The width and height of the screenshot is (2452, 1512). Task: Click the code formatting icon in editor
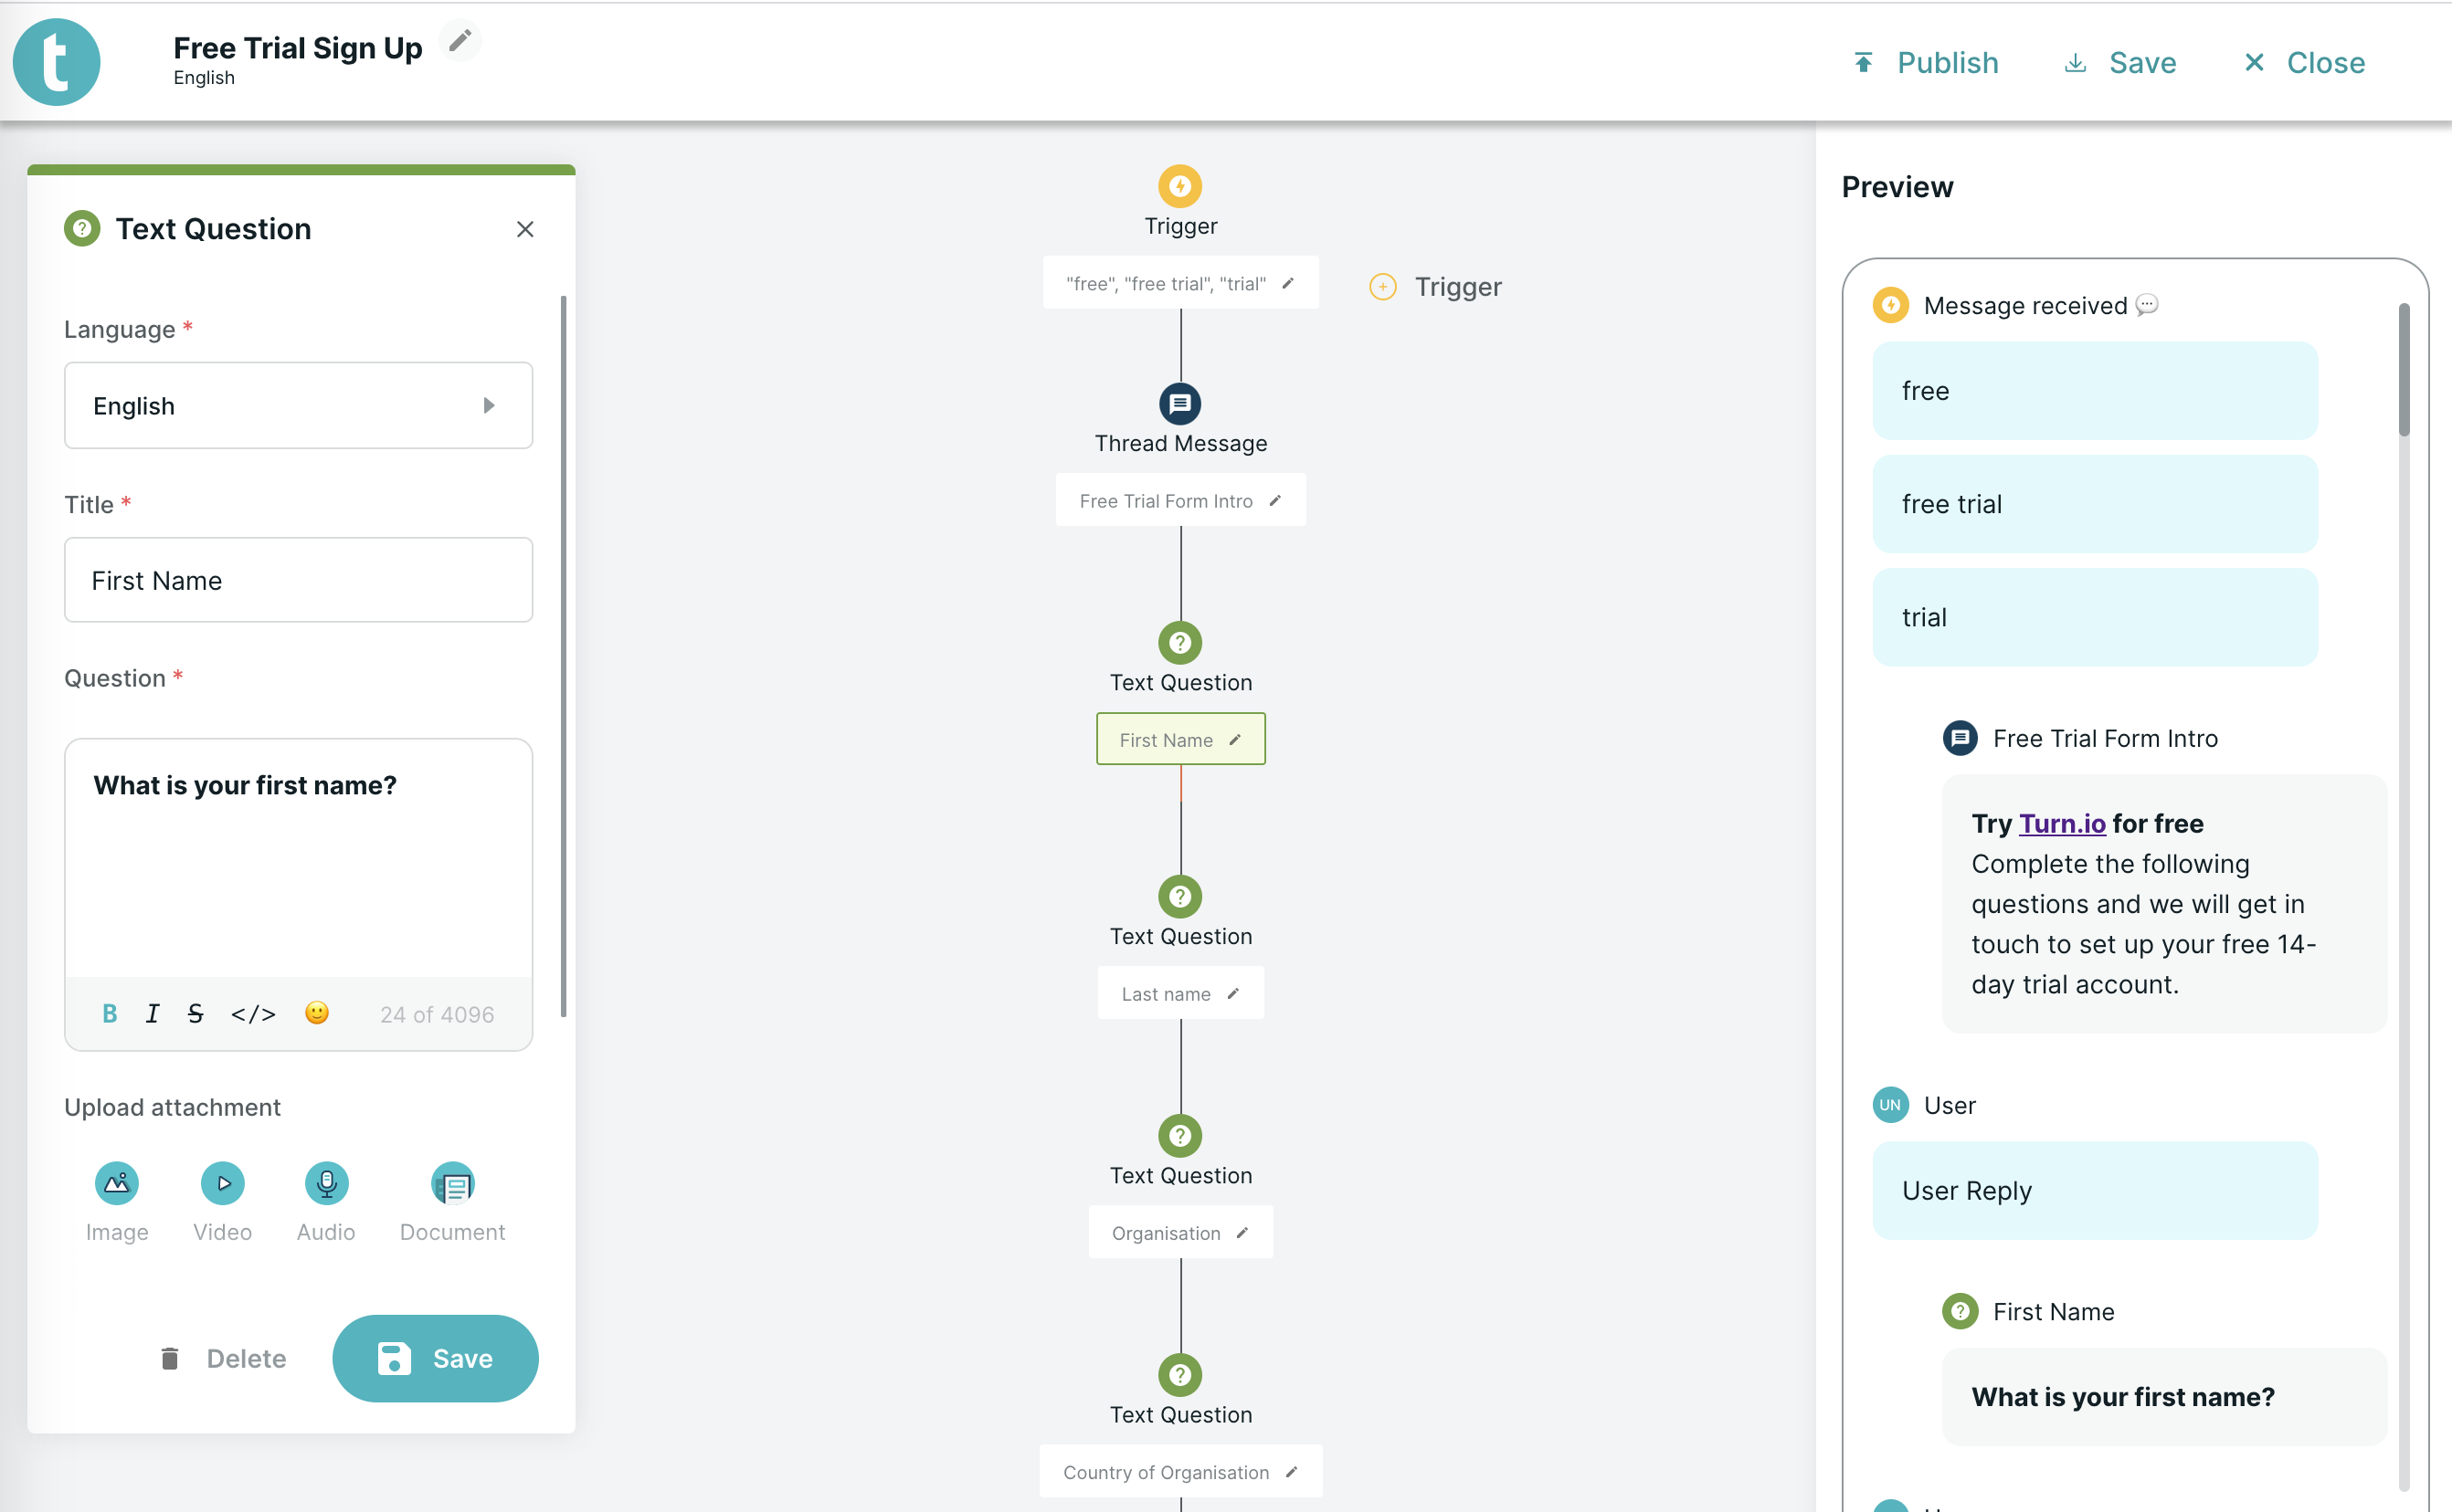coord(252,1013)
